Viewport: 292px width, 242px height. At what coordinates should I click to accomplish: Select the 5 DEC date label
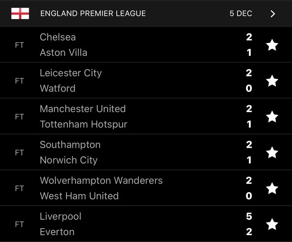tap(241, 13)
